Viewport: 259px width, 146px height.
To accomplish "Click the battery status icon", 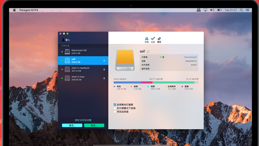I will [219, 10].
